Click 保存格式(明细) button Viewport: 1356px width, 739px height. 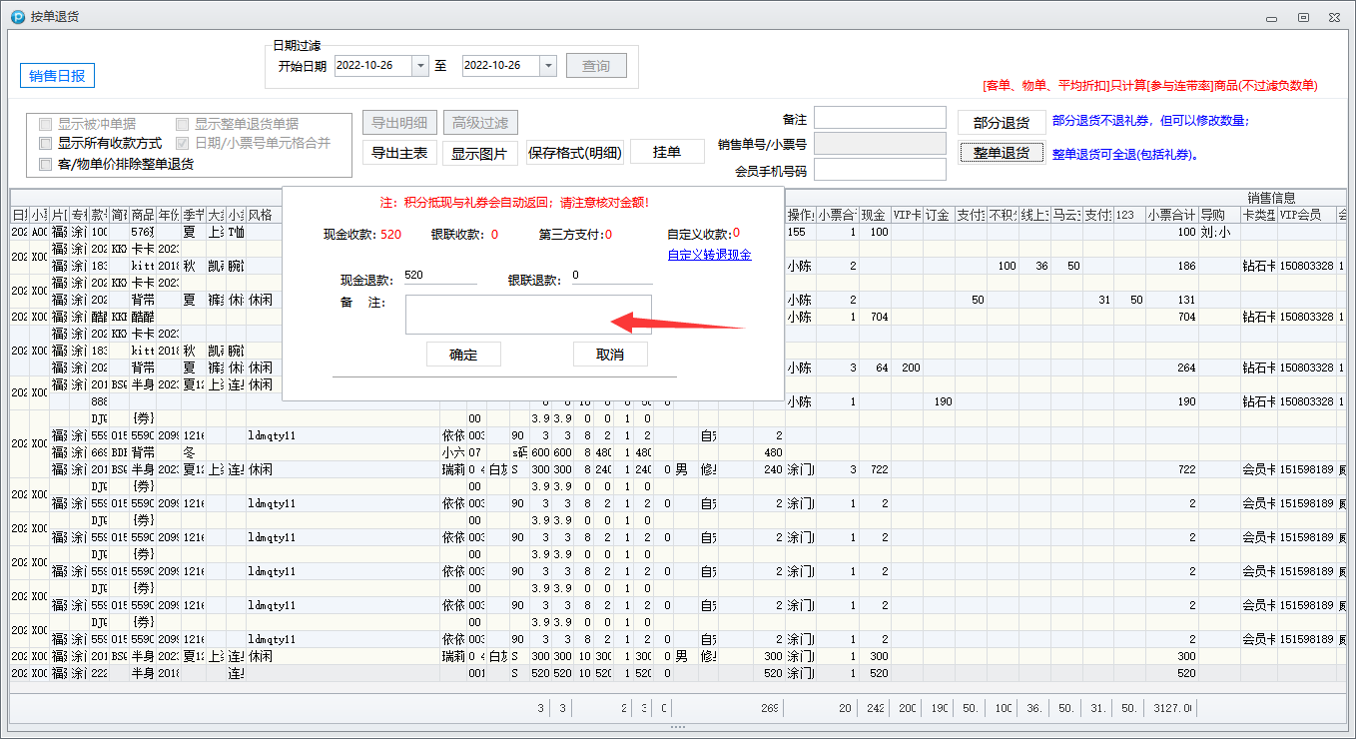click(575, 153)
